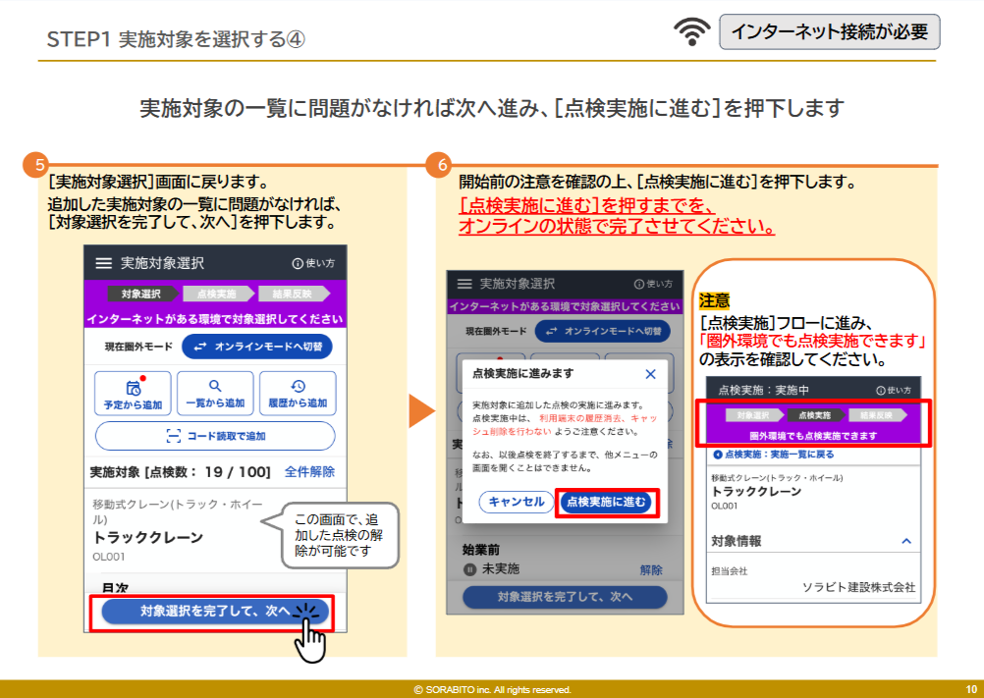This screenshot has width=984, height=698.
Task: Click キャンセル button in the dialog
Action: [517, 502]
